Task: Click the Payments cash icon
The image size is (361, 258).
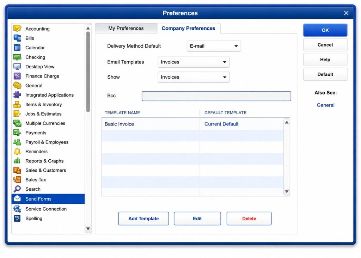Action: click(x=17, y=133)
